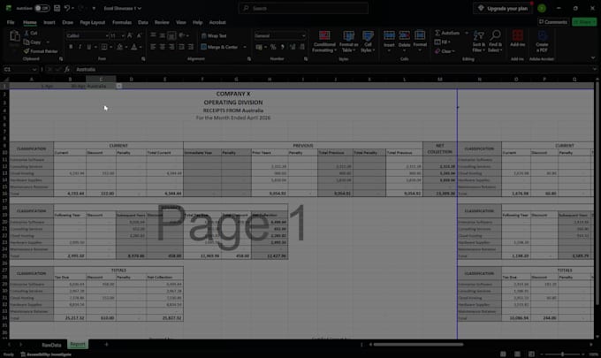
Task: Click the Increase Indent icon
Action: coord(191,47)
